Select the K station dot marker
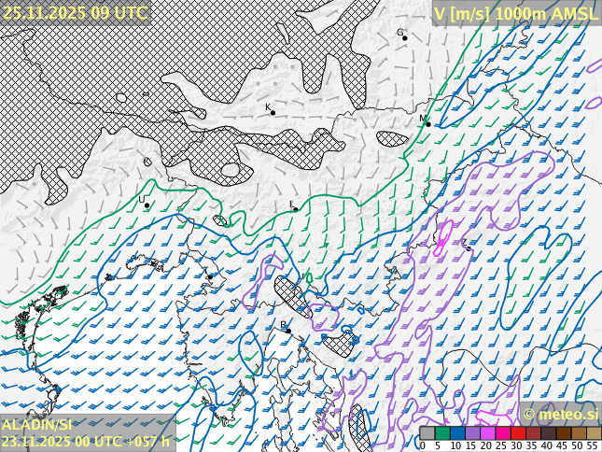Viewport: 602px width, 452px height. pos(273,113)
